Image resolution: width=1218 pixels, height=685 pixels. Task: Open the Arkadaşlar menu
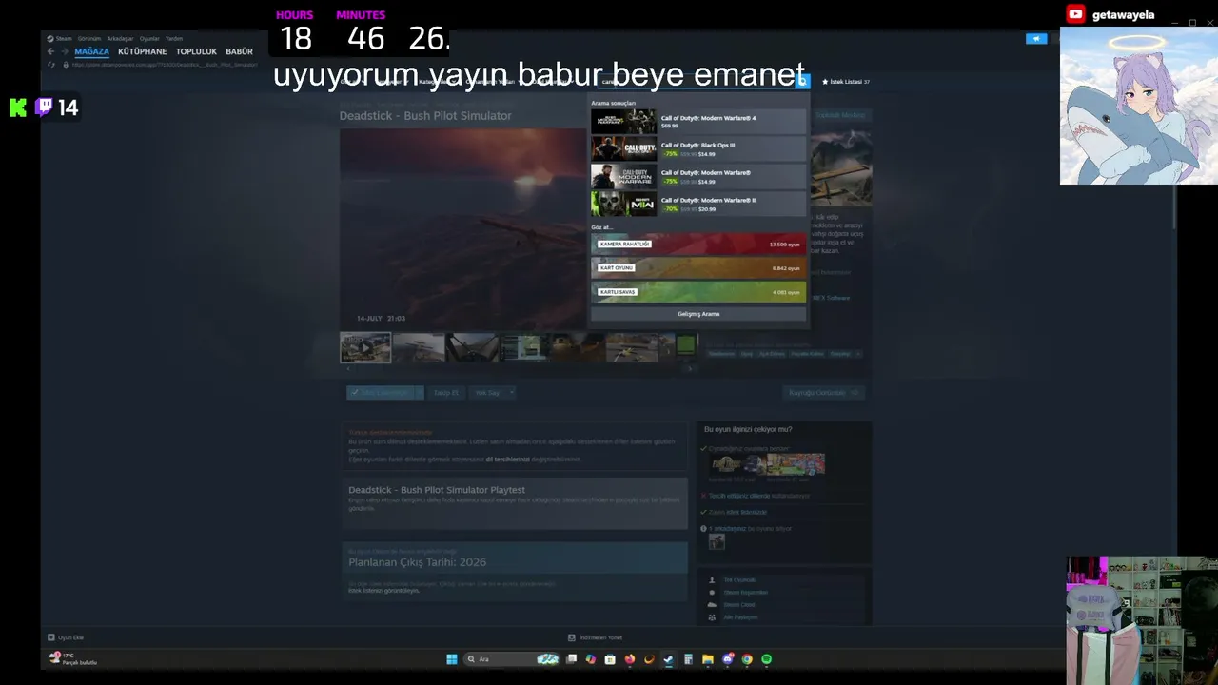pos(121,39)
